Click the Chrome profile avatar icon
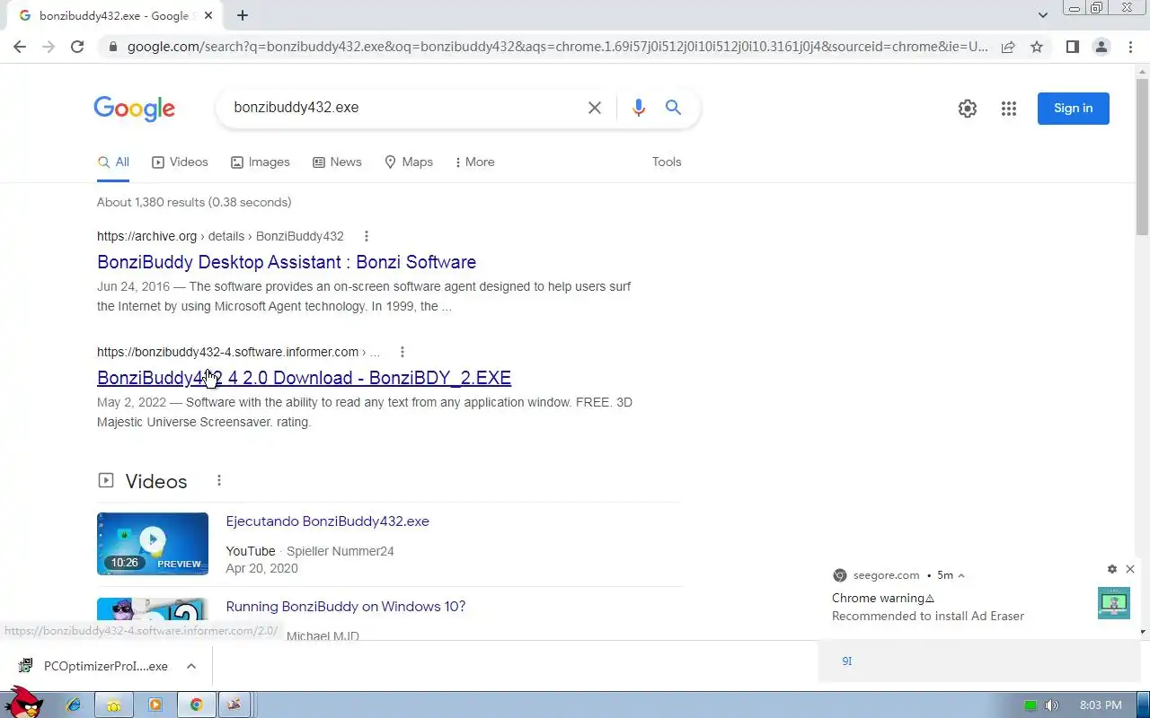Image resolution: width=1150 pixels, height=718 pixels. tap(1101, 47)
